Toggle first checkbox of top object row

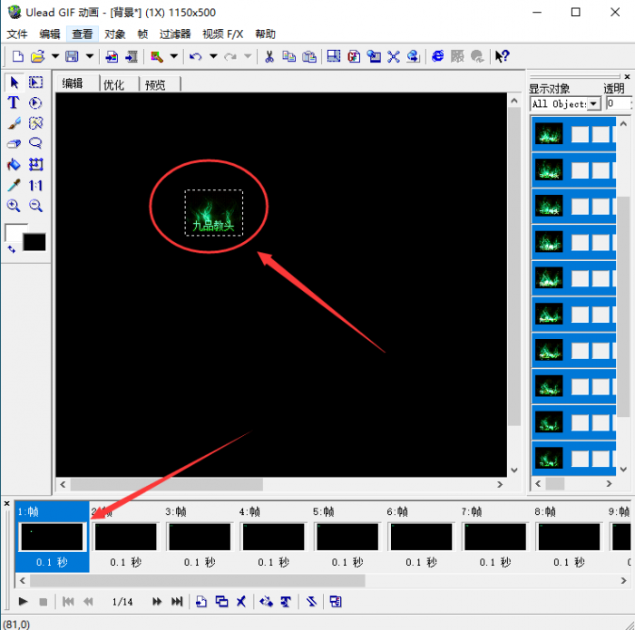tap(580, 135)
